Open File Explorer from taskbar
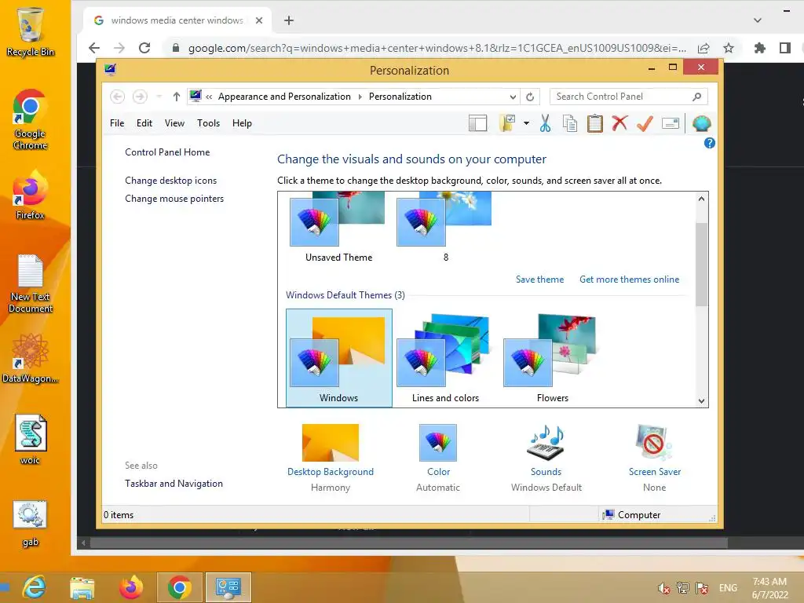This screenshot has width=804, height=603. 82,587
